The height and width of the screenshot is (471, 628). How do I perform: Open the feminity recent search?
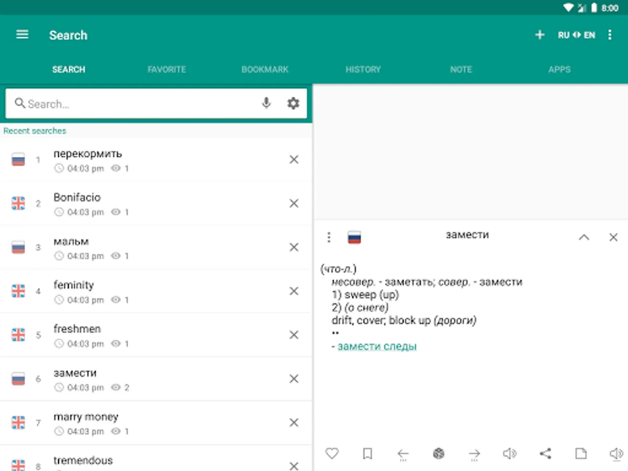pos(156,291)
